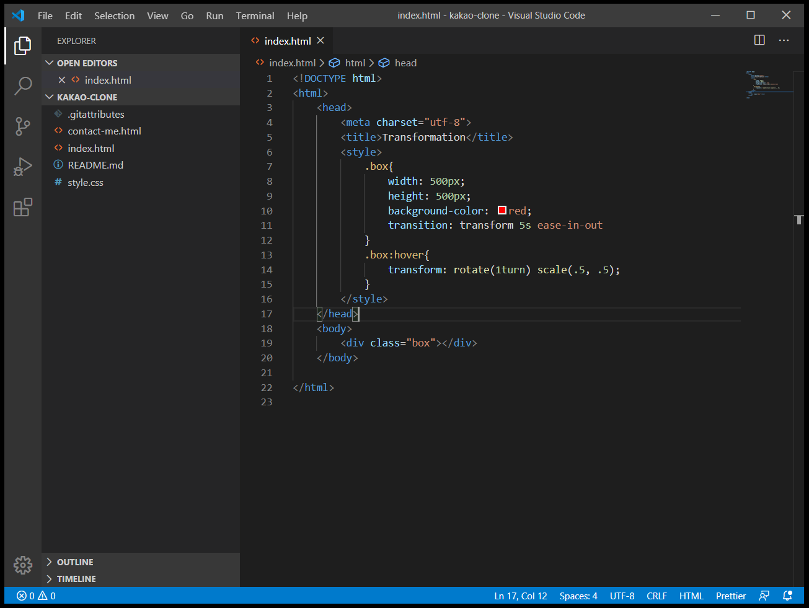The width and height of the screenshot is (809, 608).
Task: Click the VS Code logo icon
Action: 18,15
